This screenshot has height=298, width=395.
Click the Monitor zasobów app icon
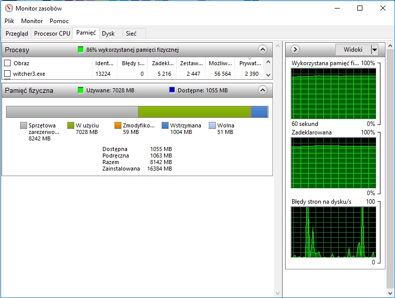click(x=9, y=9)
